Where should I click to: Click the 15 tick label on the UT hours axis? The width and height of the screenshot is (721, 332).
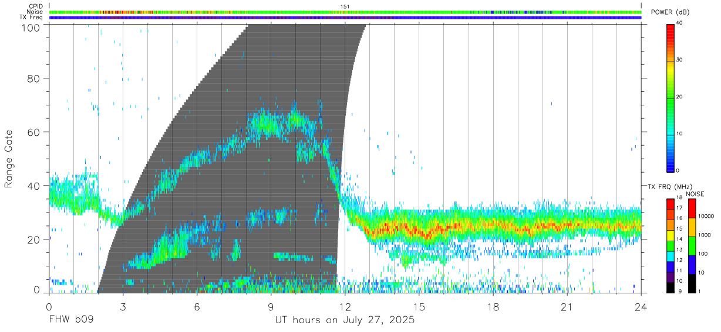point(419,306)
